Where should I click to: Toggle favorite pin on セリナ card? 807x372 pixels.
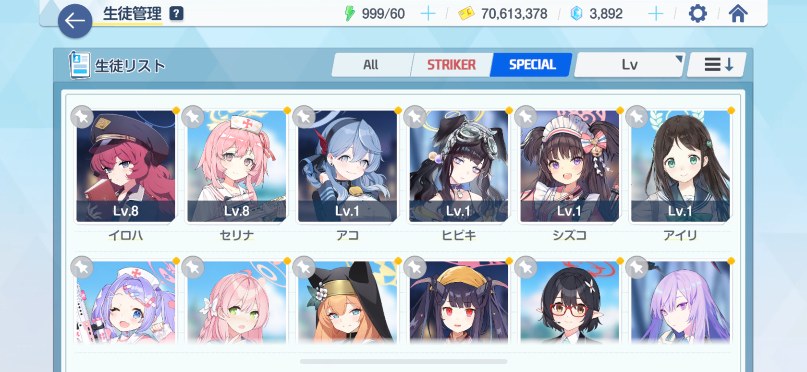[193, 117]
